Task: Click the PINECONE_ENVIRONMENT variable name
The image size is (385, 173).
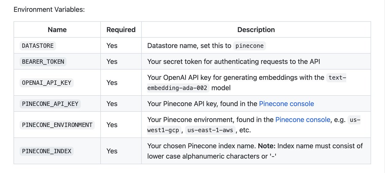Action: [x=57, y=125]
